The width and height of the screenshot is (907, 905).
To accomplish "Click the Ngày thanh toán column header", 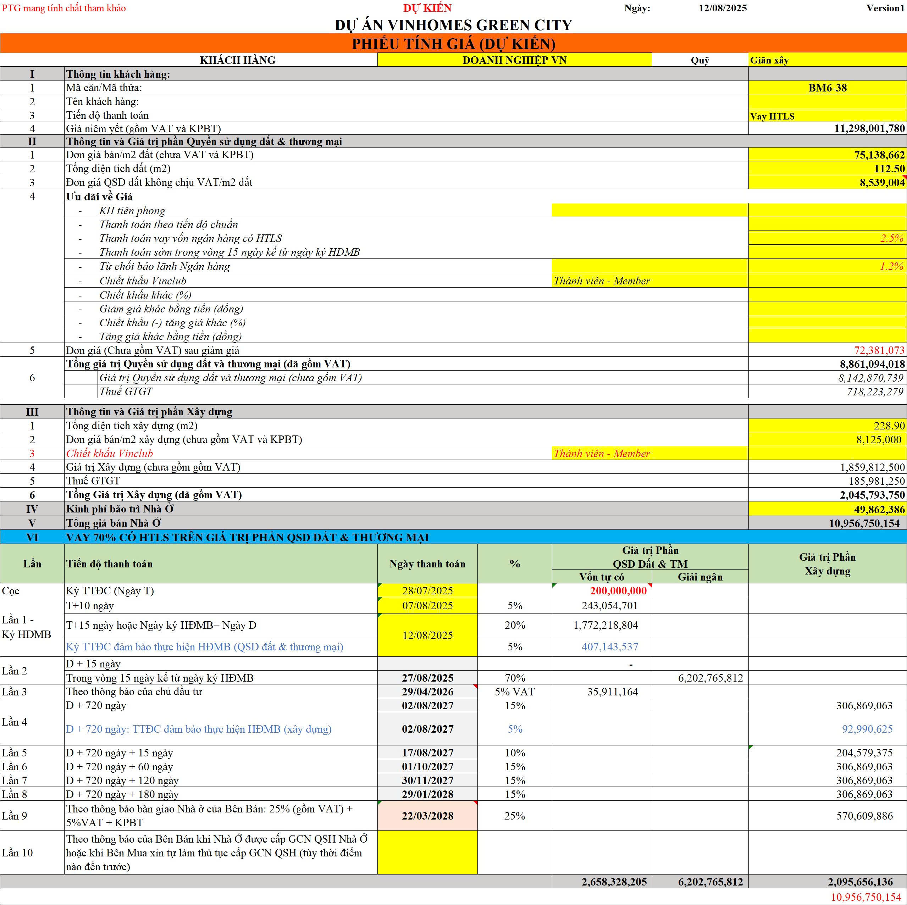I will point(427,564).
